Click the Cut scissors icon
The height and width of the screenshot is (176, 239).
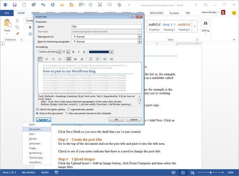point(17,21)
